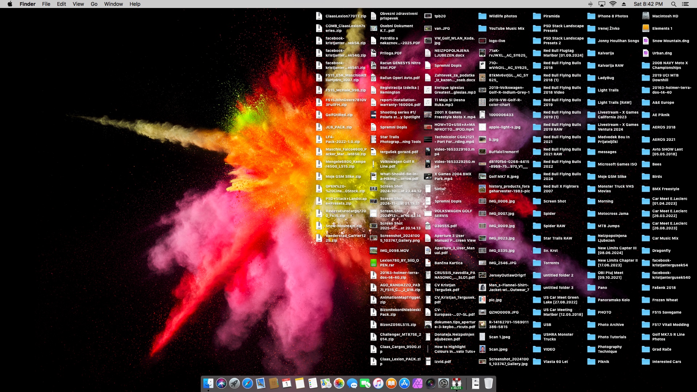This screenshot has height=392, width=697.
Task: Open the Bluetooth status menu
Action: click(591, 4)
